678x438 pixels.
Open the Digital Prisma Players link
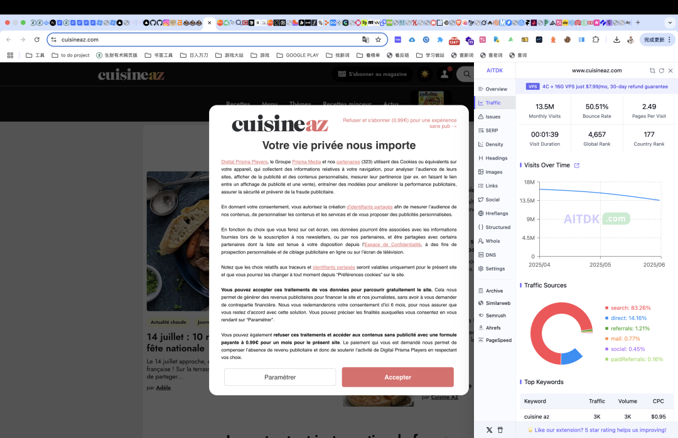(x=244, y=162)
